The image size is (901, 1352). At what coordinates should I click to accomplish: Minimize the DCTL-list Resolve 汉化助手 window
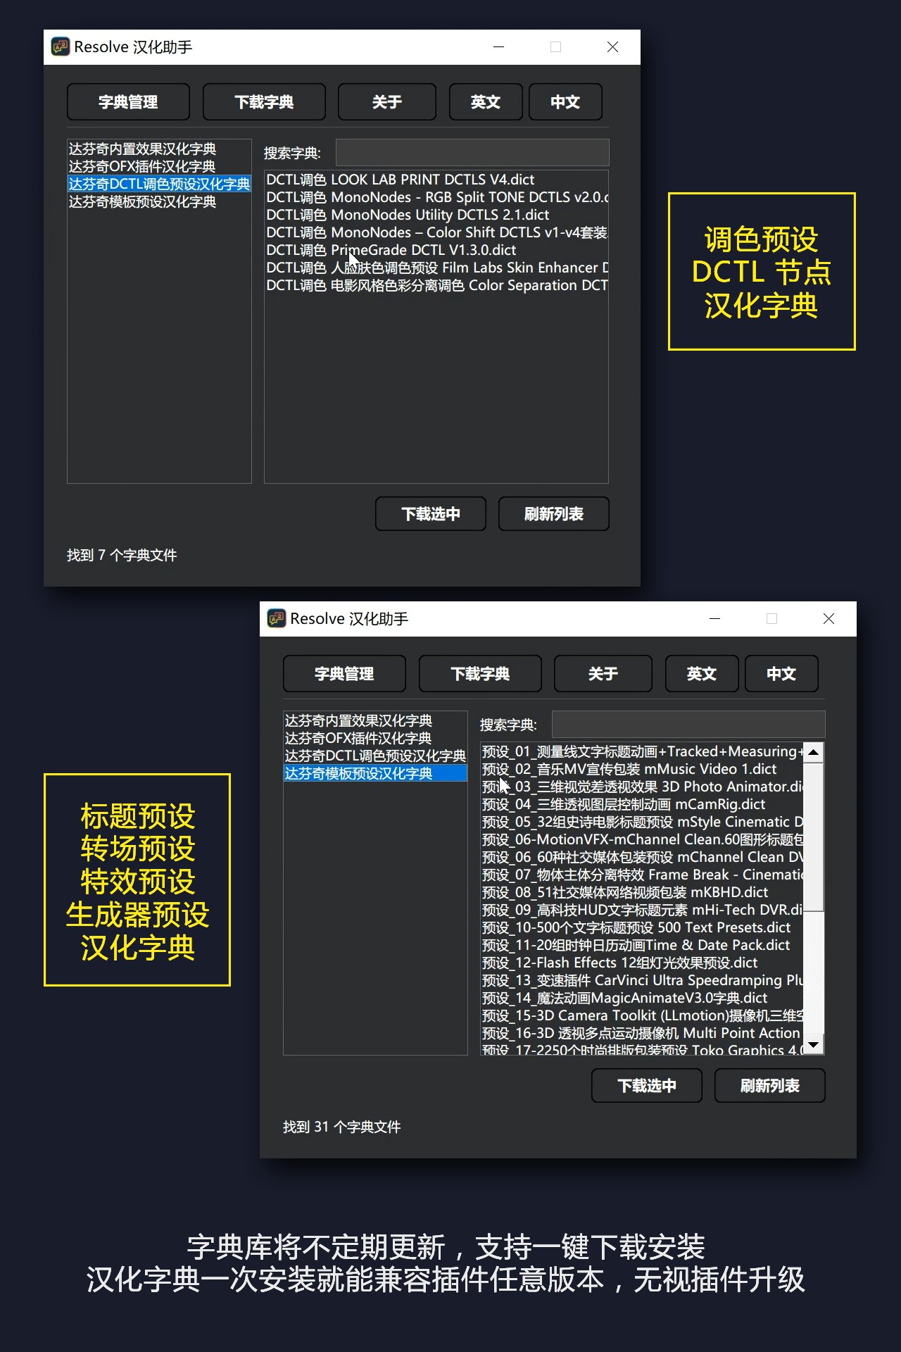(499, 47)
